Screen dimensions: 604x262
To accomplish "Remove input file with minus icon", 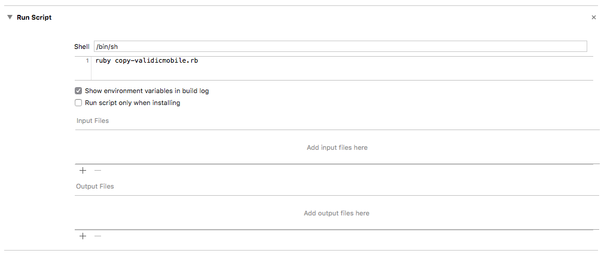I will pyautogui.click(x=98, y=170).
